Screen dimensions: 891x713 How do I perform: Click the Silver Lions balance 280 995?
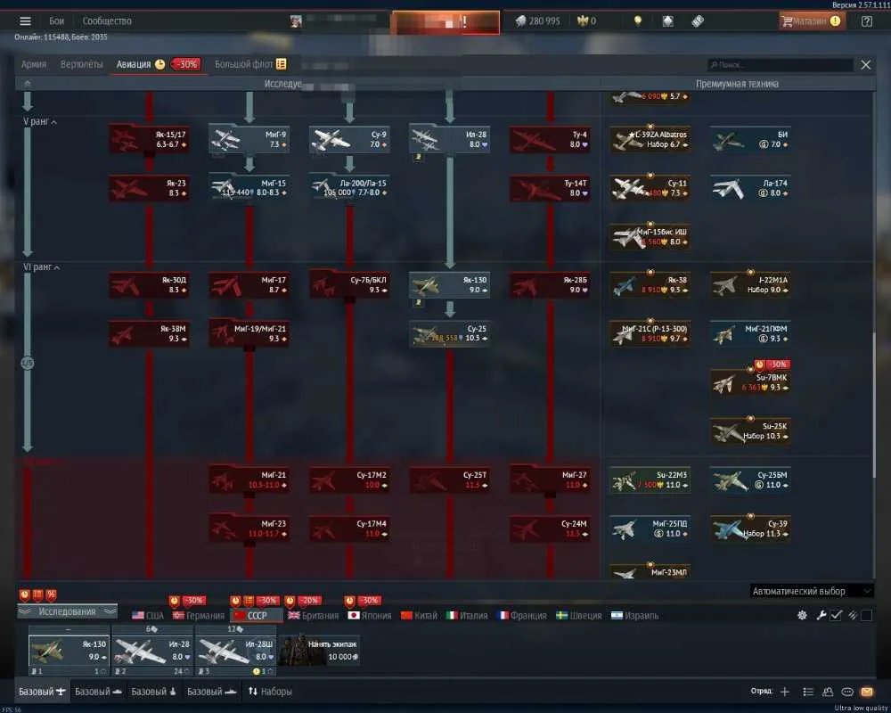click(x=537, y=21)
